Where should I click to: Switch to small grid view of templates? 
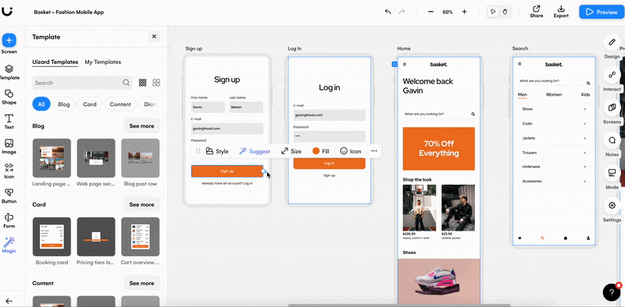point(142,83)
